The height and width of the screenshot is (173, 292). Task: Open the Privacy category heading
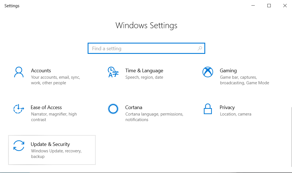(227, 107)
